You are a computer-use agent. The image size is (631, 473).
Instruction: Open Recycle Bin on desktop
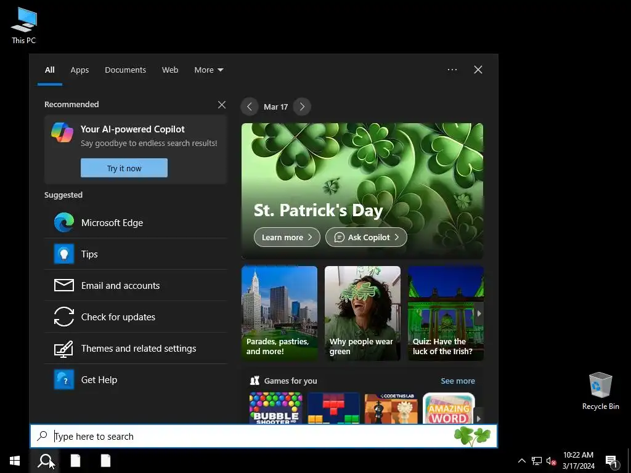click(x=600, y=391)
